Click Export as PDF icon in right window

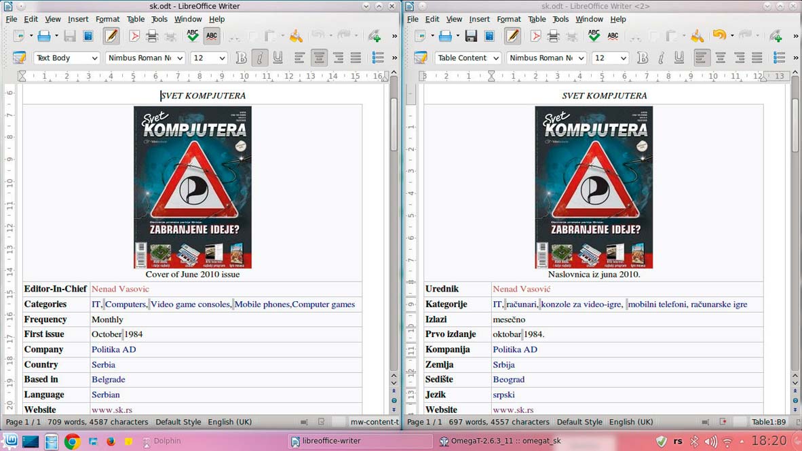point(535,36)
